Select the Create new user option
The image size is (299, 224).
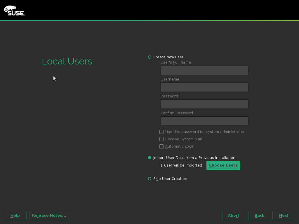[x=150, y=57]
